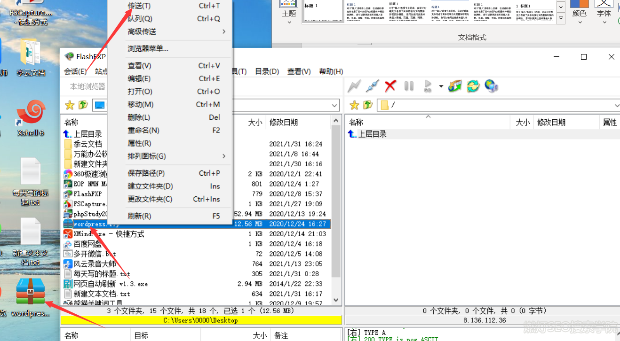
Task: Click the remote pane folder-up icon
Action: click(x=368, y=105)
